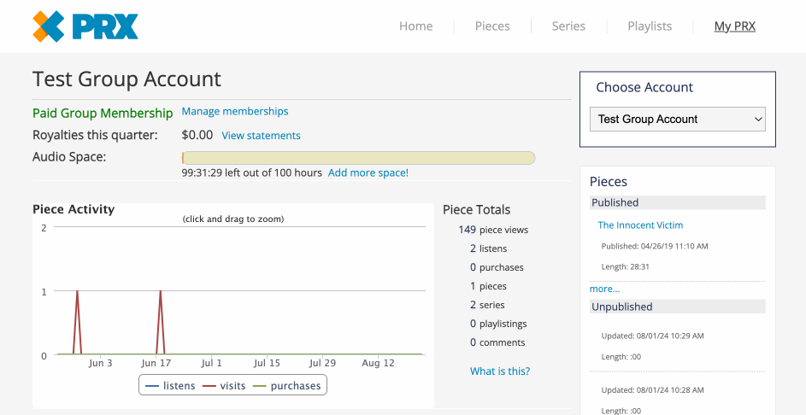This screenshot has height=415, width=806.
Task: Click the PRX logo
Action: pos(85,26)
